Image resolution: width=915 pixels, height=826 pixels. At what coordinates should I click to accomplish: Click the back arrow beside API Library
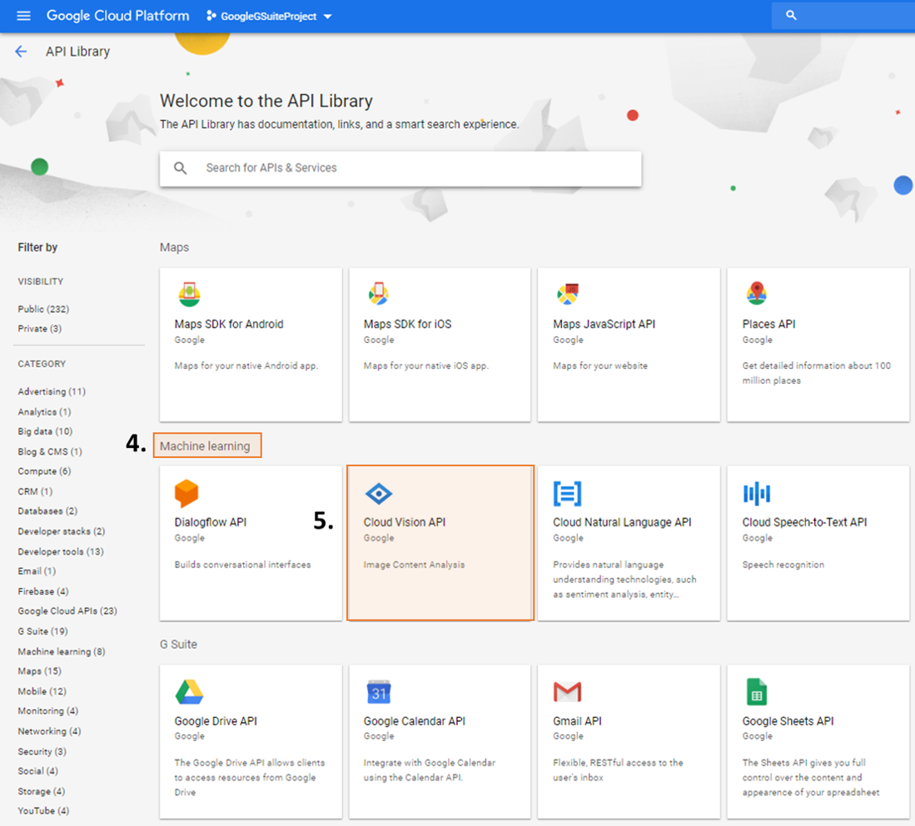[21, 52]
